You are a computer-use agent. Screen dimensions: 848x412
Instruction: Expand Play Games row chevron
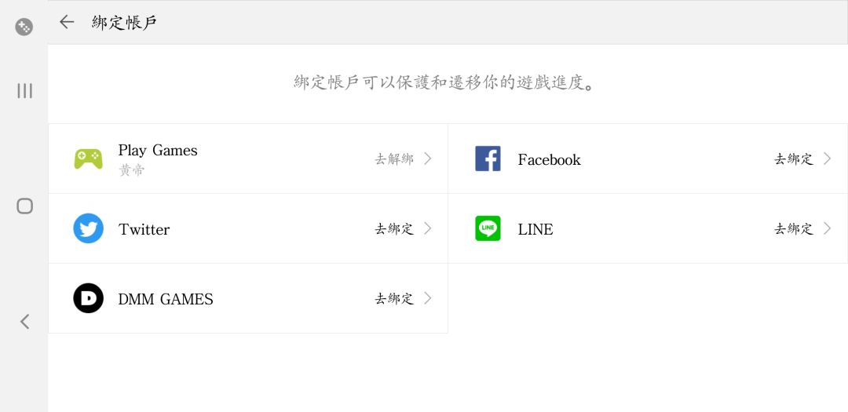[x=428, y=159]
